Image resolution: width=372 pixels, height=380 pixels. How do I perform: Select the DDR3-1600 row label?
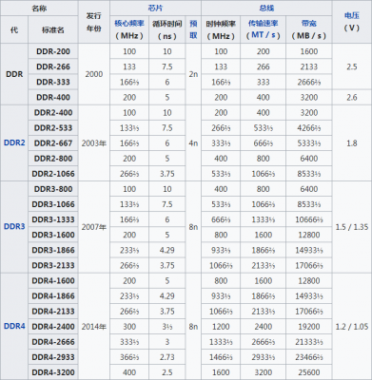click(x=53, y=235)
